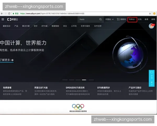The image size is (157, 126).
Task: Select the highlighted fourth carousel indicator
Action: pyautogui.click(x=85, y=80)
